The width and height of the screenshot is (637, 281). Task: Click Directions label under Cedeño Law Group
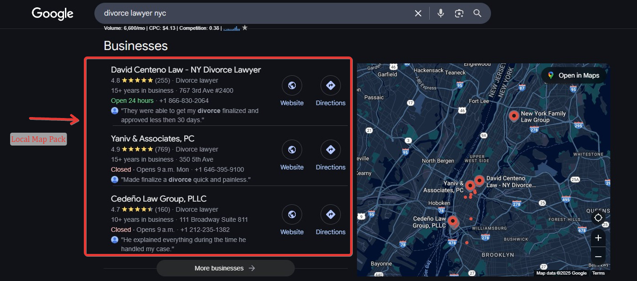[331, 232]
